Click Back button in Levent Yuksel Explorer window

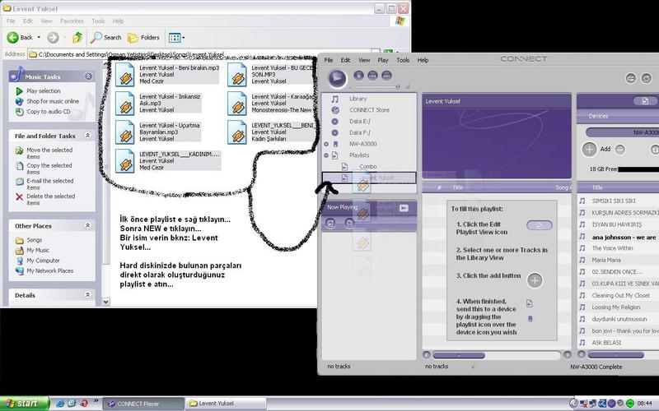tap(20, 37)
